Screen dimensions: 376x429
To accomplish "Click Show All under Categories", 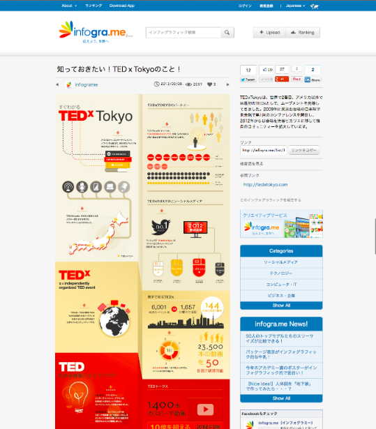I will (x=281, y=306).
